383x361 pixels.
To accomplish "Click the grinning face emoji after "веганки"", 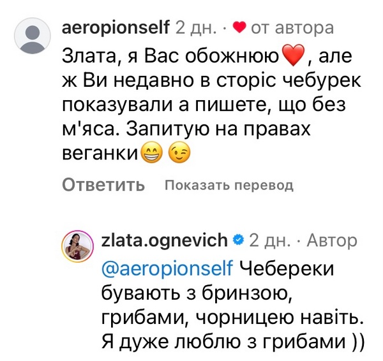I will click(x=151, y=153).
